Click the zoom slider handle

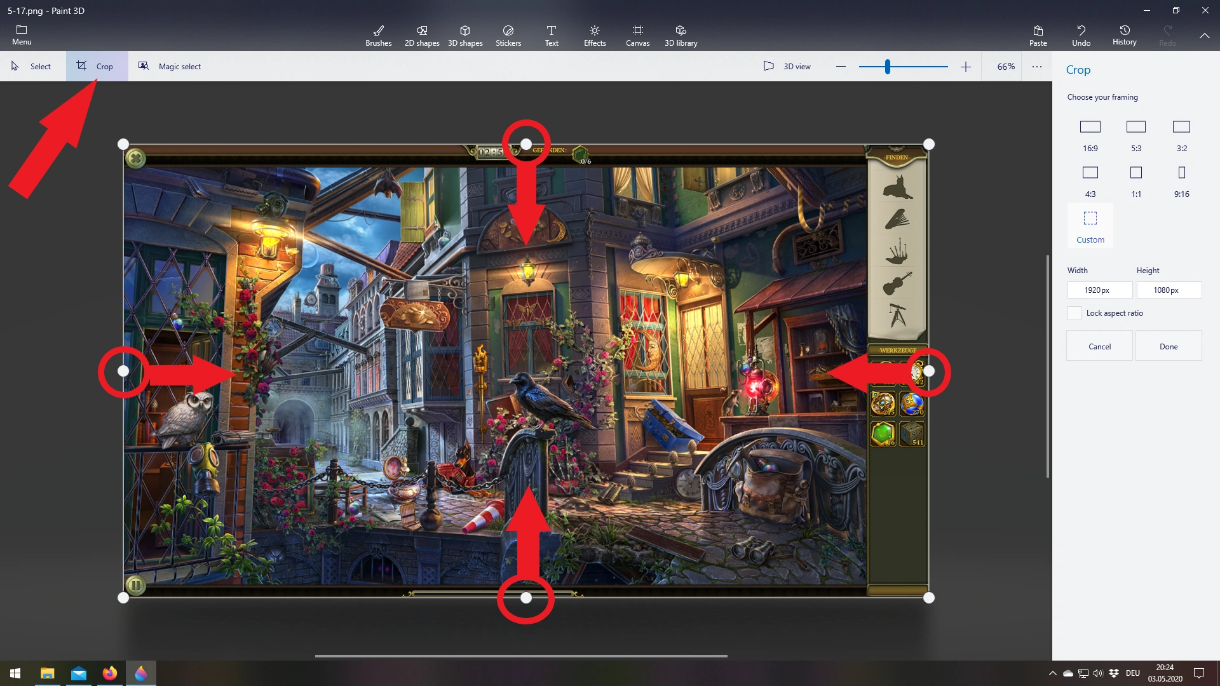(887, 66)
